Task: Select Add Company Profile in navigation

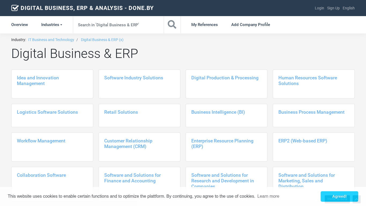Action: [251, 25]
